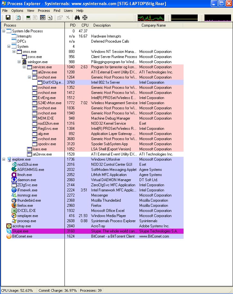Click the Kill Process X toolbar icon

coord(68,18)
